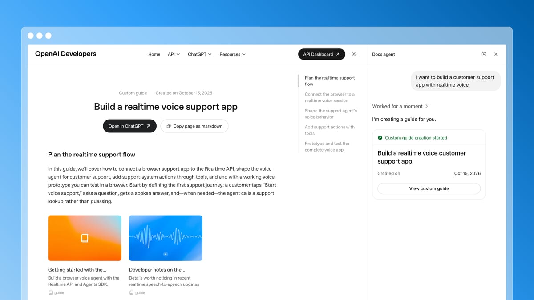Go to the Home nav item
534x300 pixels.
pos(154,54)
